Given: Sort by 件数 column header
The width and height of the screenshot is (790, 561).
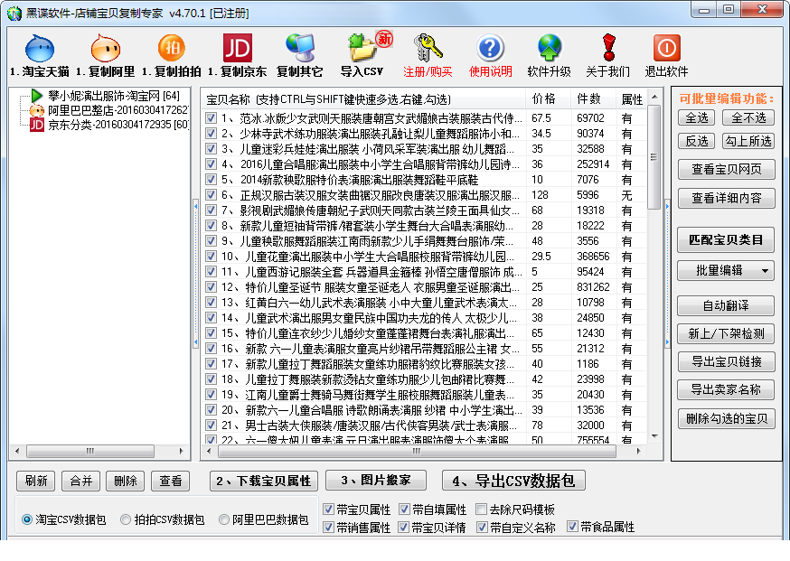Looking at the screenshot, I should pos(593,99).
